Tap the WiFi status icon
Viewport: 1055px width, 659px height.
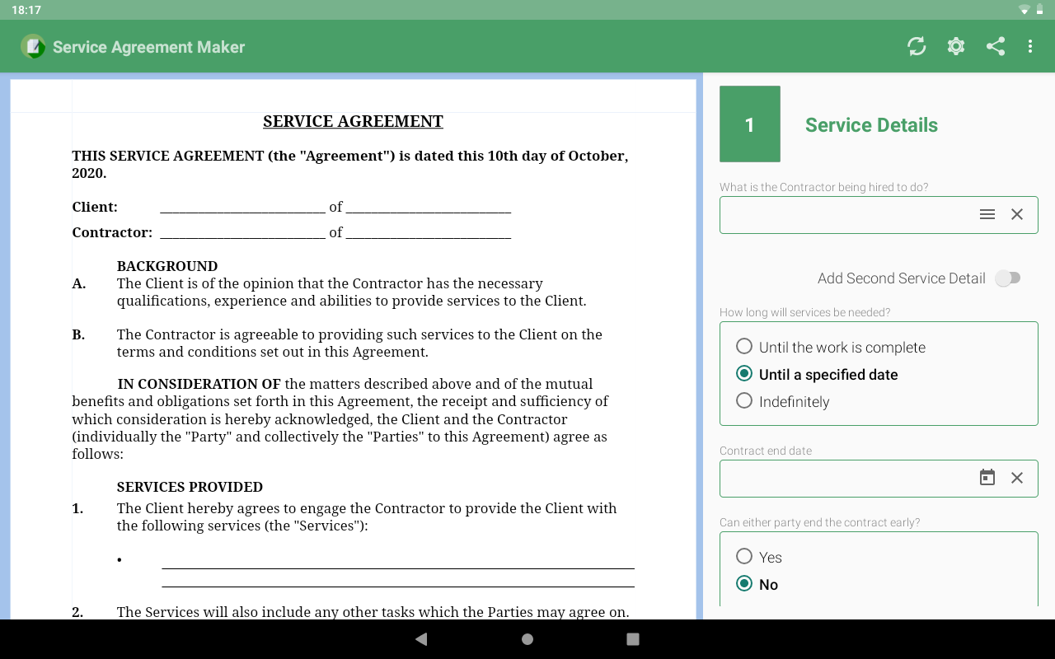[1025, 10]
